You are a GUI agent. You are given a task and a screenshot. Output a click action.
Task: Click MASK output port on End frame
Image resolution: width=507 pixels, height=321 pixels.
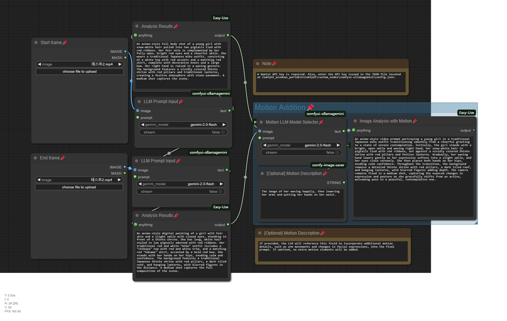125,173
